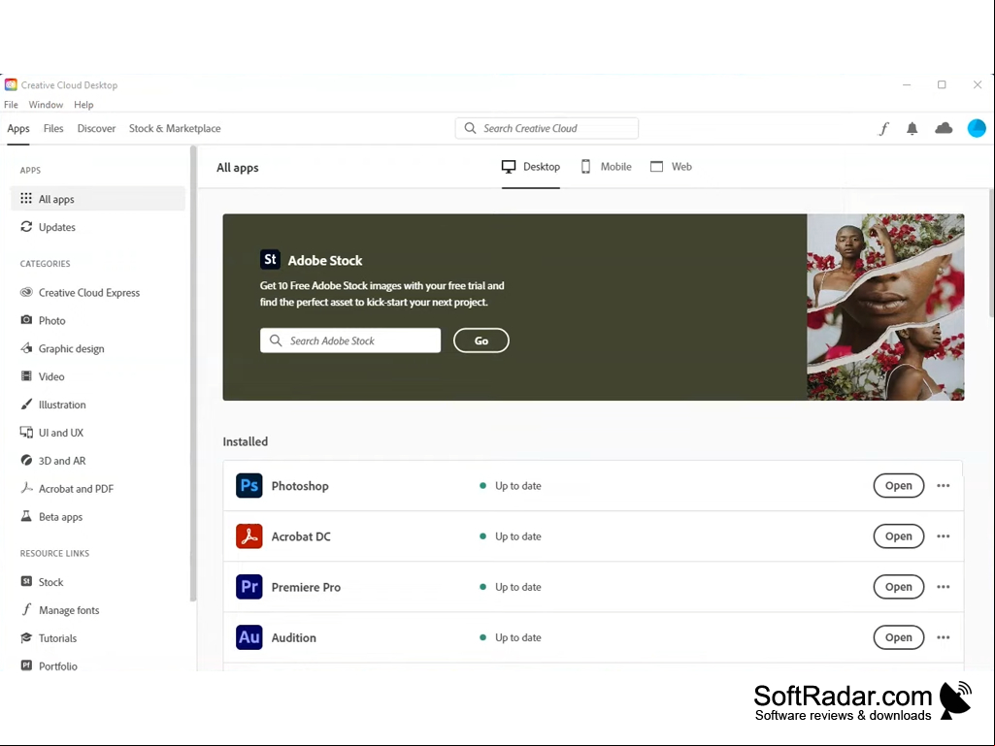Screen dimensions: 995x746
Task: Open more options for Acrobat DC
Action: (x=944, y=536)
